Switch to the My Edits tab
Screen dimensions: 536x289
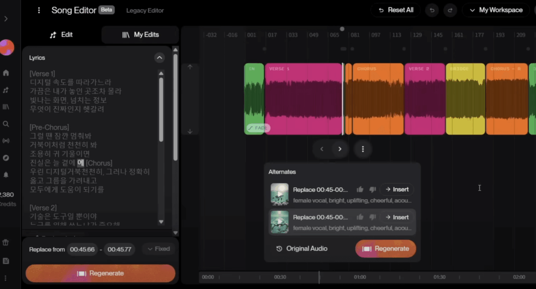coord(140,35)
